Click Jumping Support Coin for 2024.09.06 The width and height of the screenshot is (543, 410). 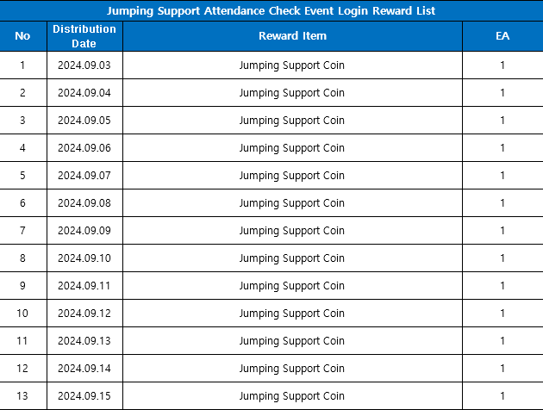[292, 148]
